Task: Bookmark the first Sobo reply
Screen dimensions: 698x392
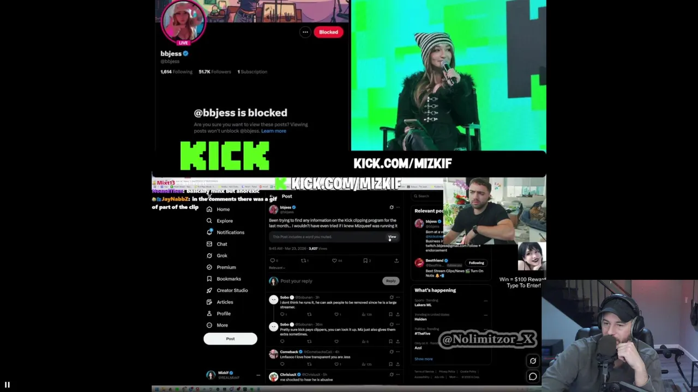Action: point(390,314)
